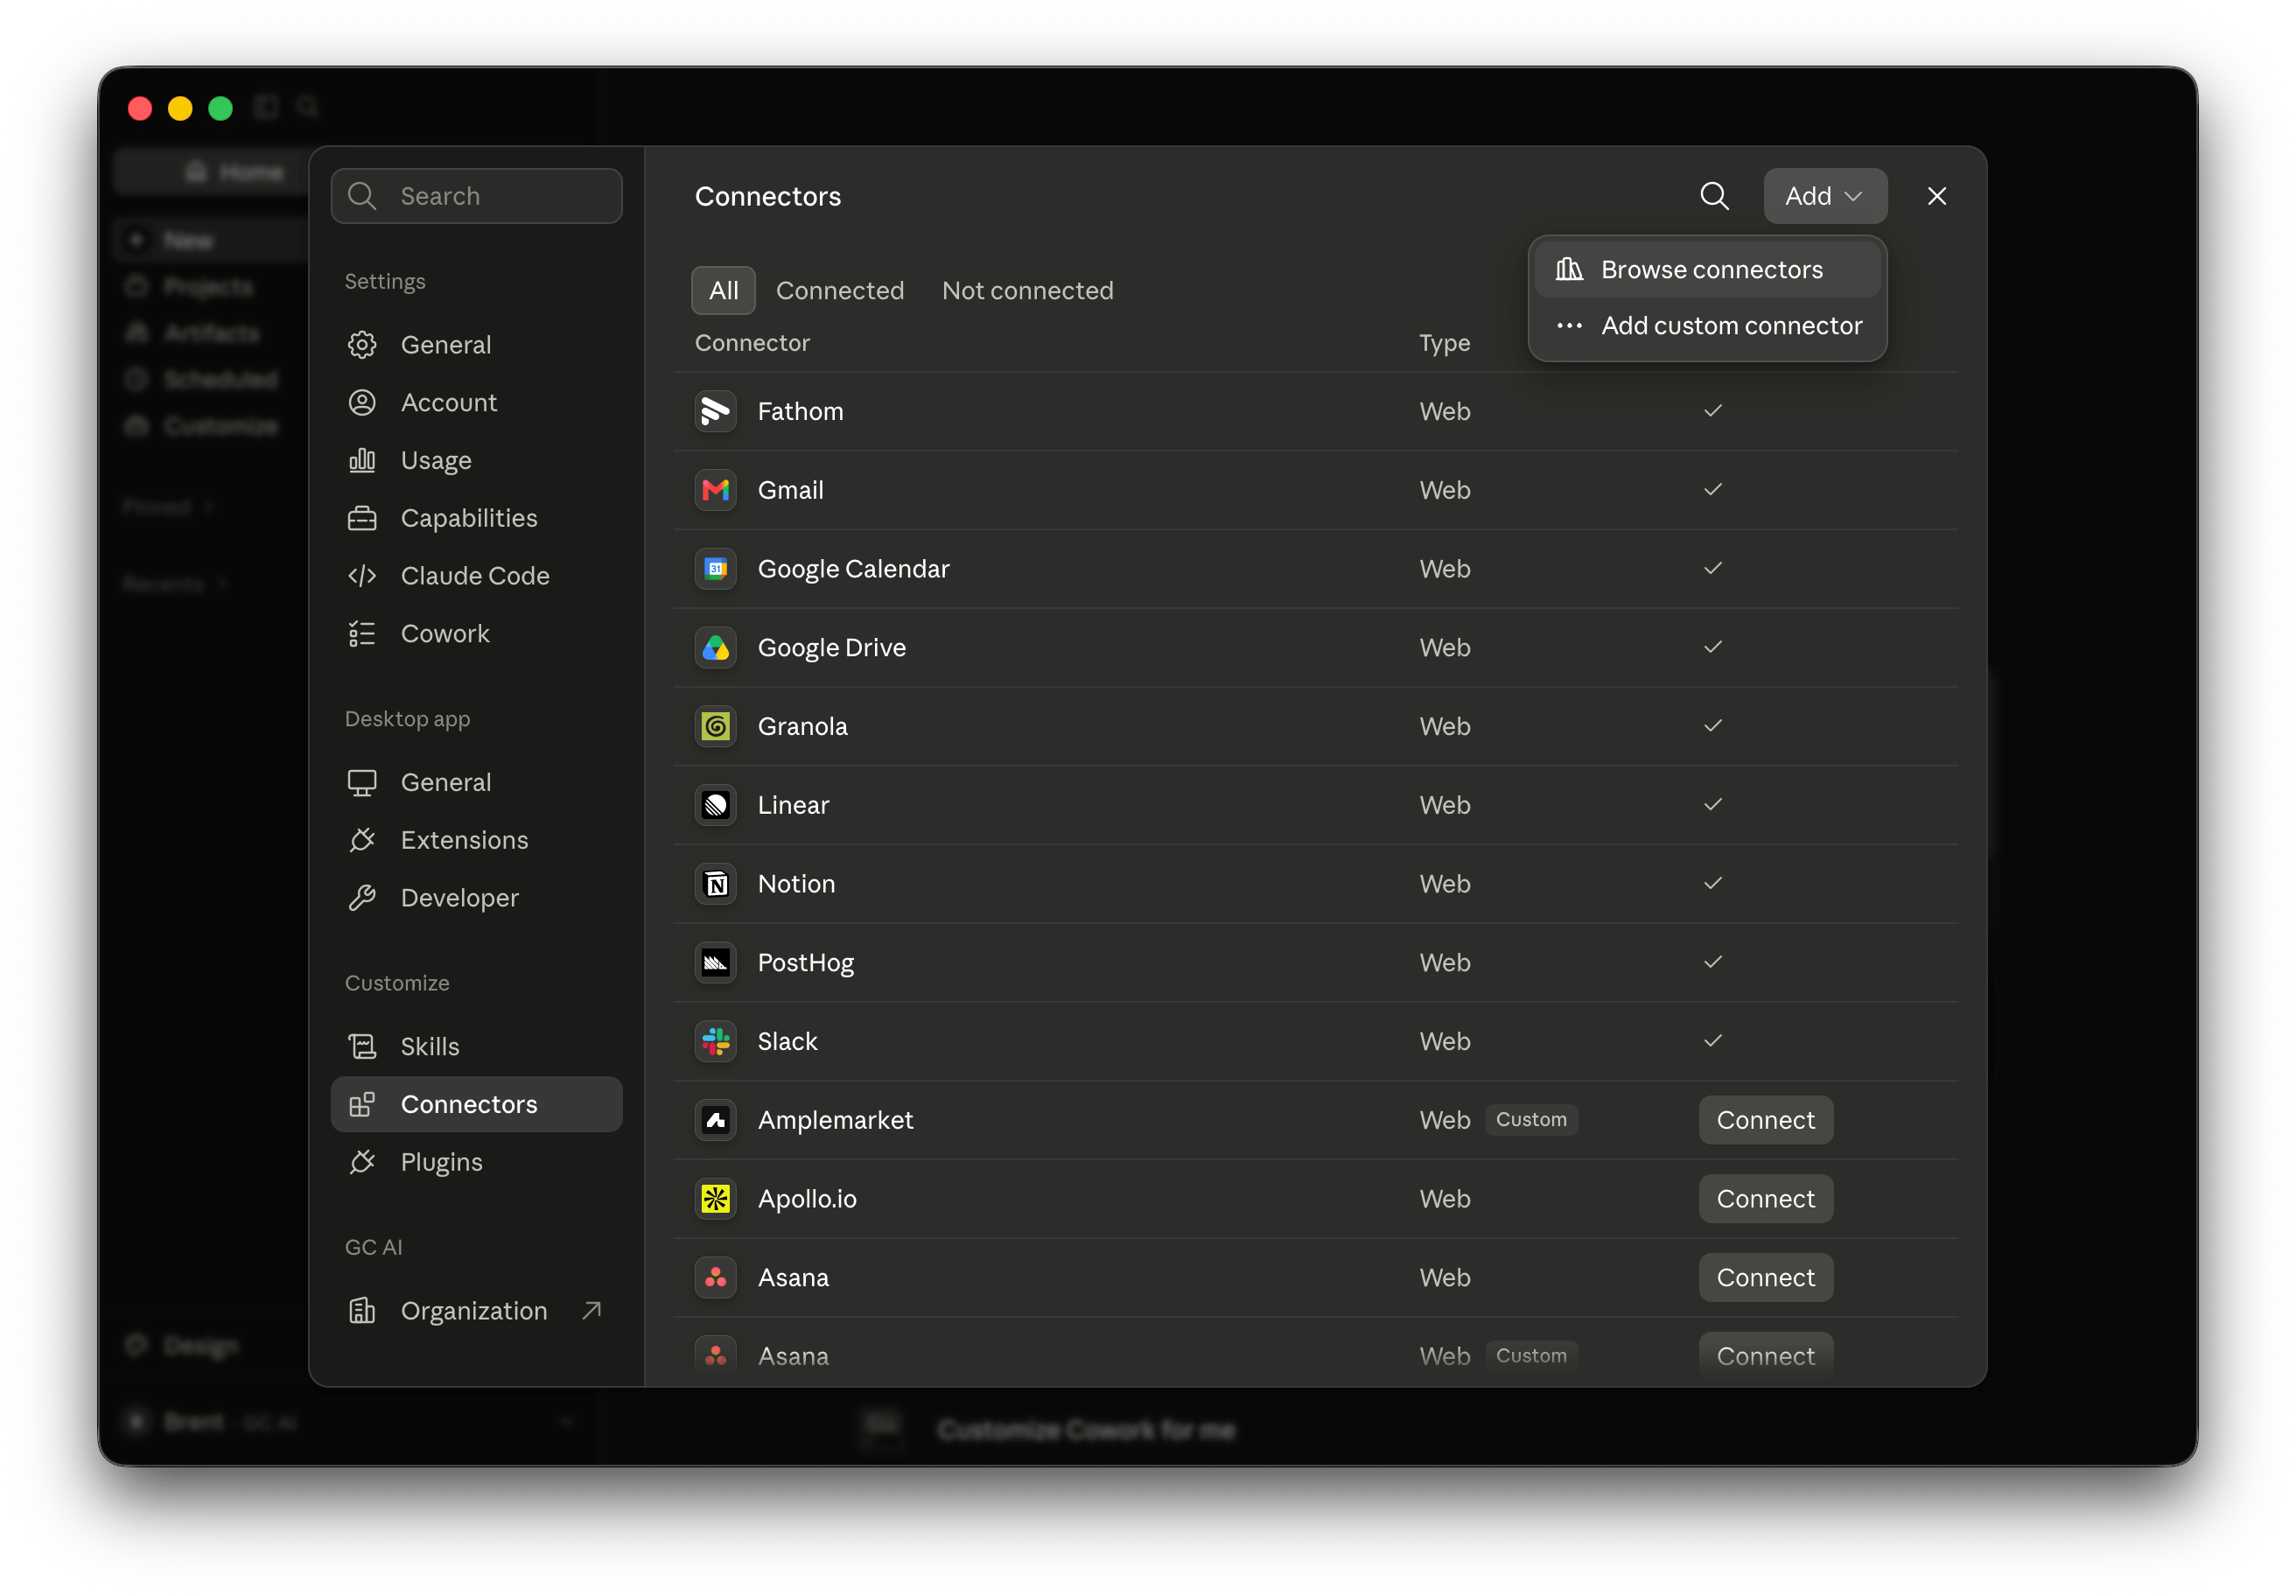Image resolution: width=2296 pixels, height=1596 pixels.
Task: Open Developer wrench icon
Action: [x=362, y=899]
